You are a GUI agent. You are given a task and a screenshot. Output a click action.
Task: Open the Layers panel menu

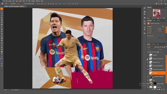point(166,44)
